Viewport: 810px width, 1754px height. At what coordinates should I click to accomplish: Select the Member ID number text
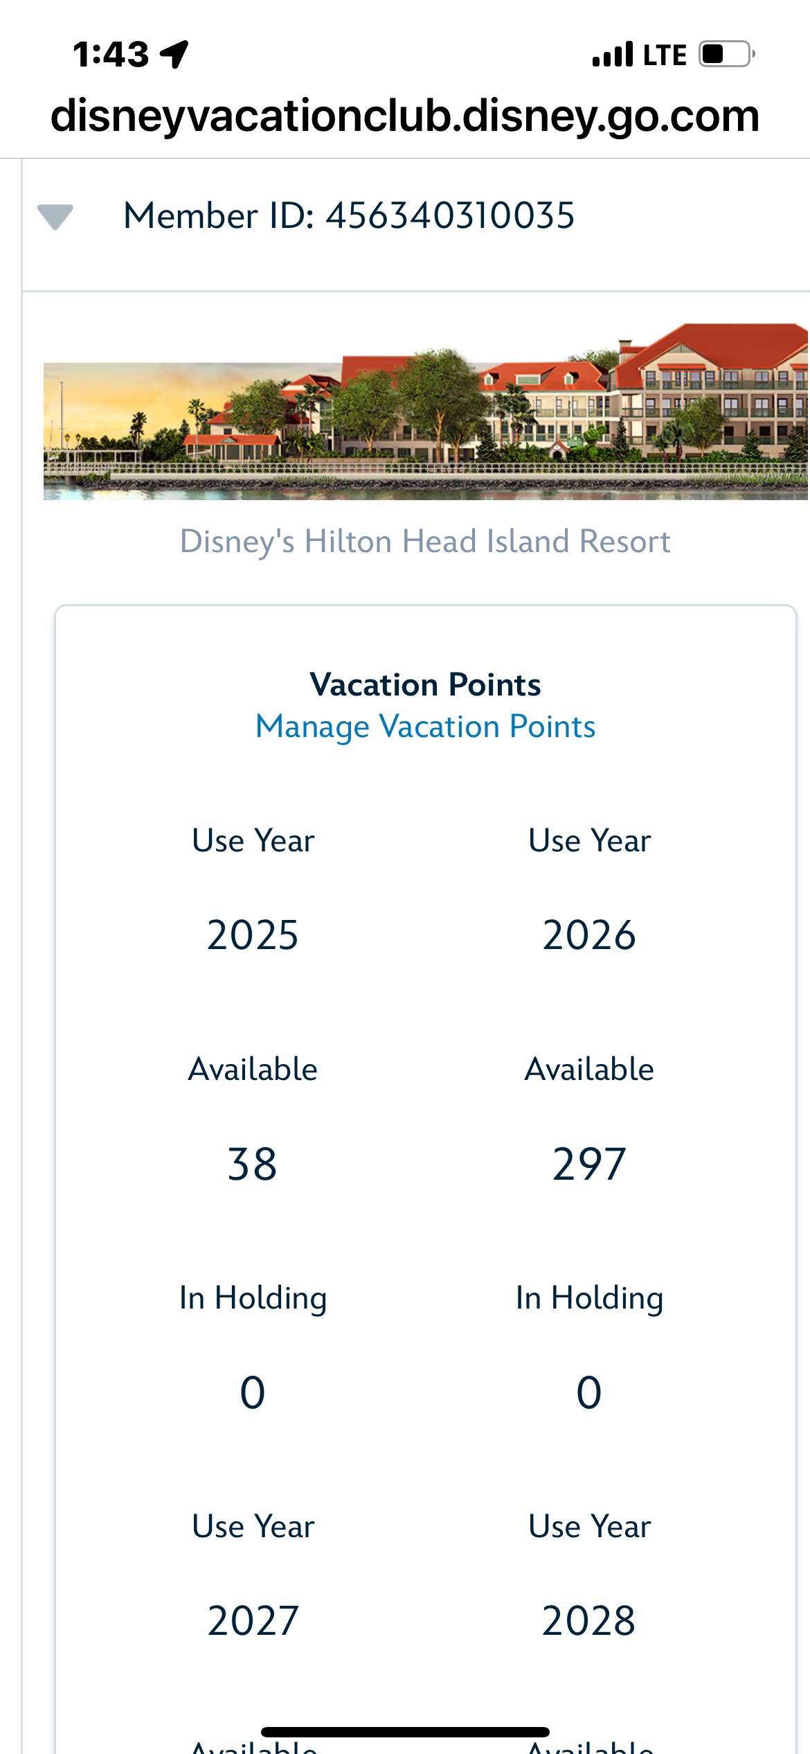tap(450, 215)
